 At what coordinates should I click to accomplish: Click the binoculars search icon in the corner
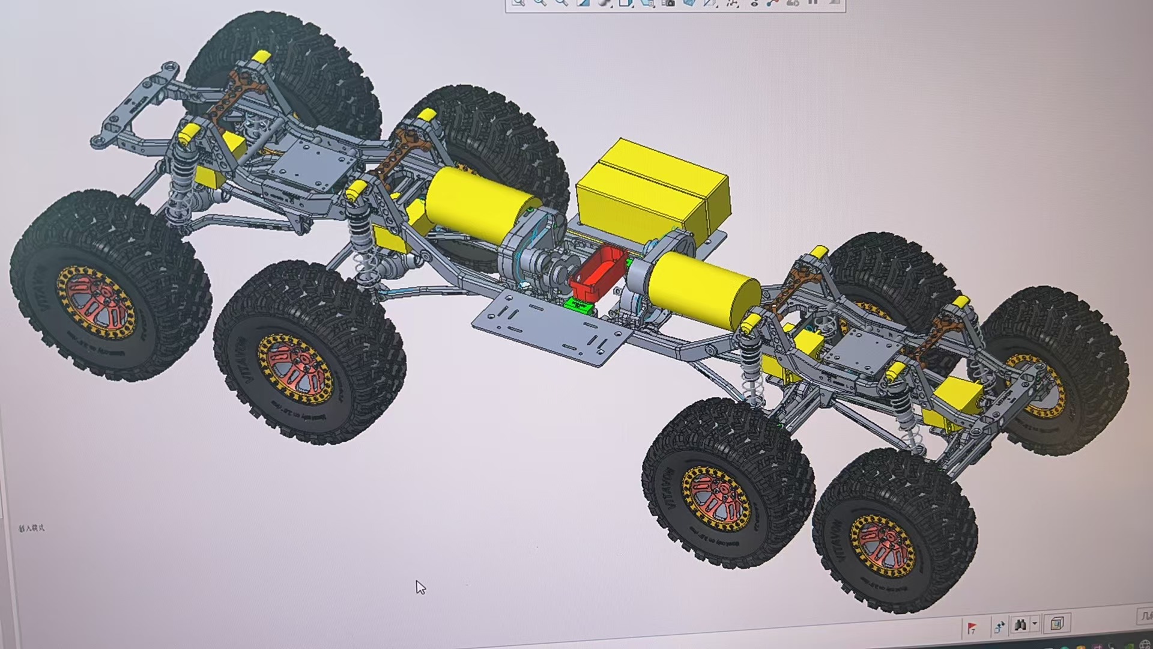coord(1021,626)
